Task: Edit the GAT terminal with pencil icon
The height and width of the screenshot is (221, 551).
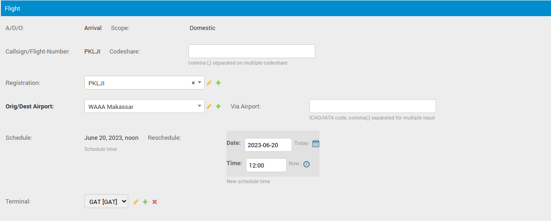Action: click(x=136, y=202)
